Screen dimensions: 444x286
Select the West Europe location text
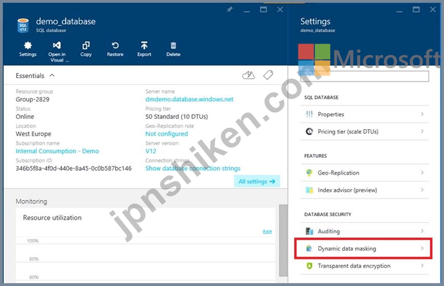[33, 134]
